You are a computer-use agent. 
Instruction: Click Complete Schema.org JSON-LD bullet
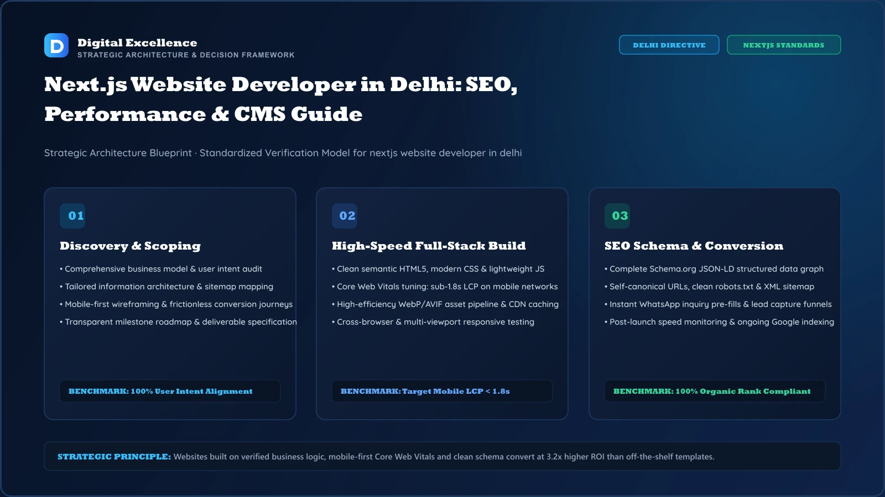coord(714,269)
